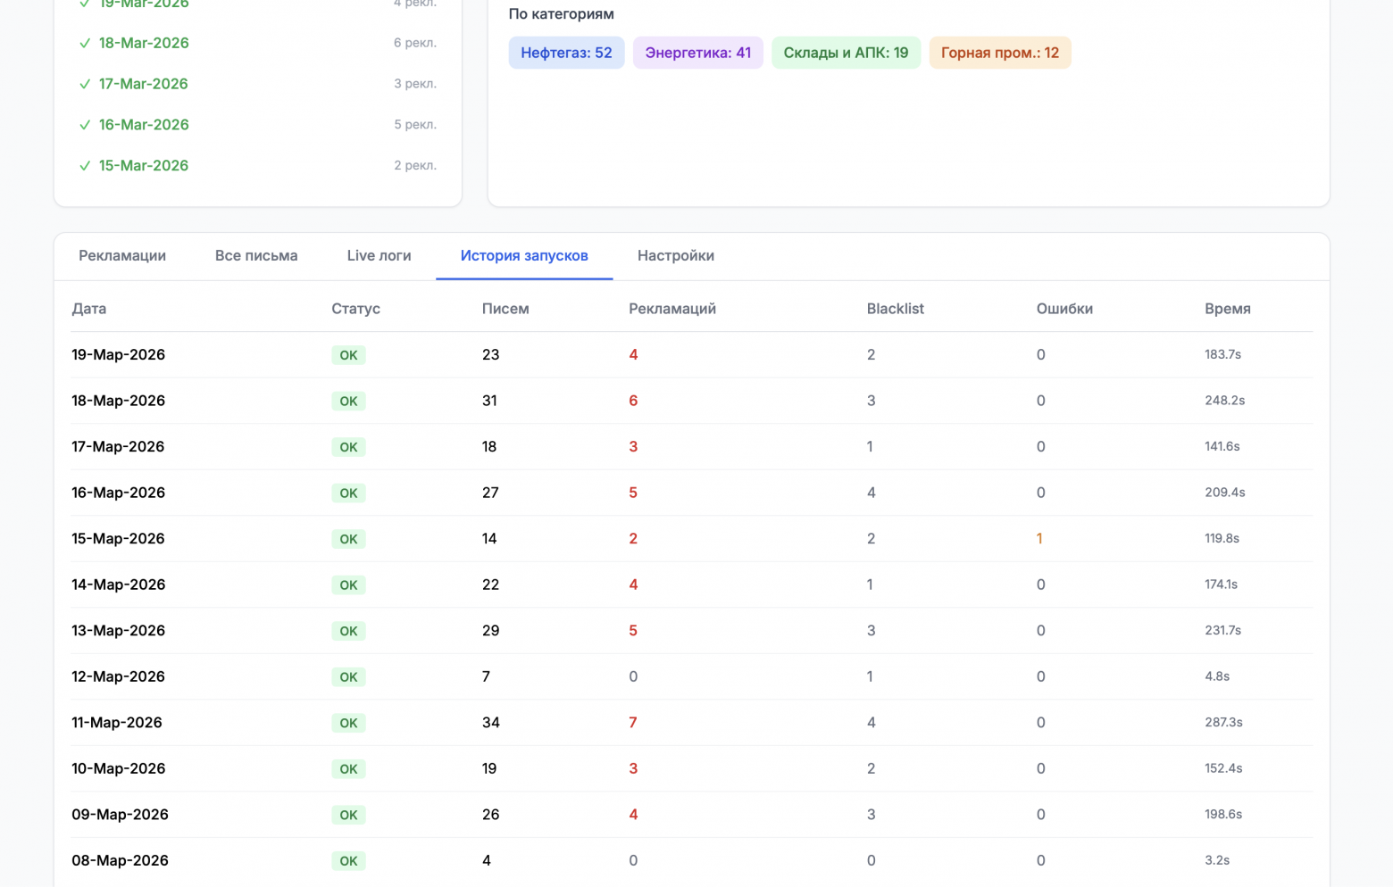1393x887 pixels.
Task: Go to the Настройки tab
Action: (675, 256)
